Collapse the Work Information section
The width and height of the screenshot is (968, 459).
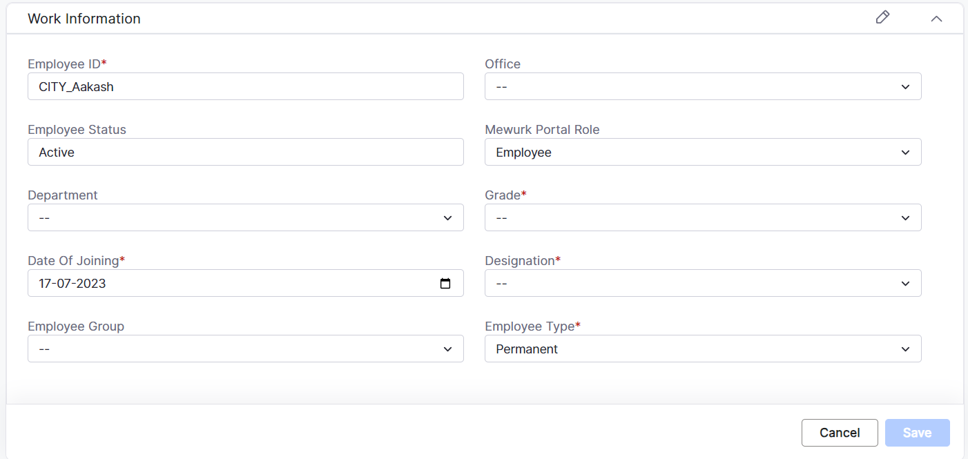pos(936,19)
